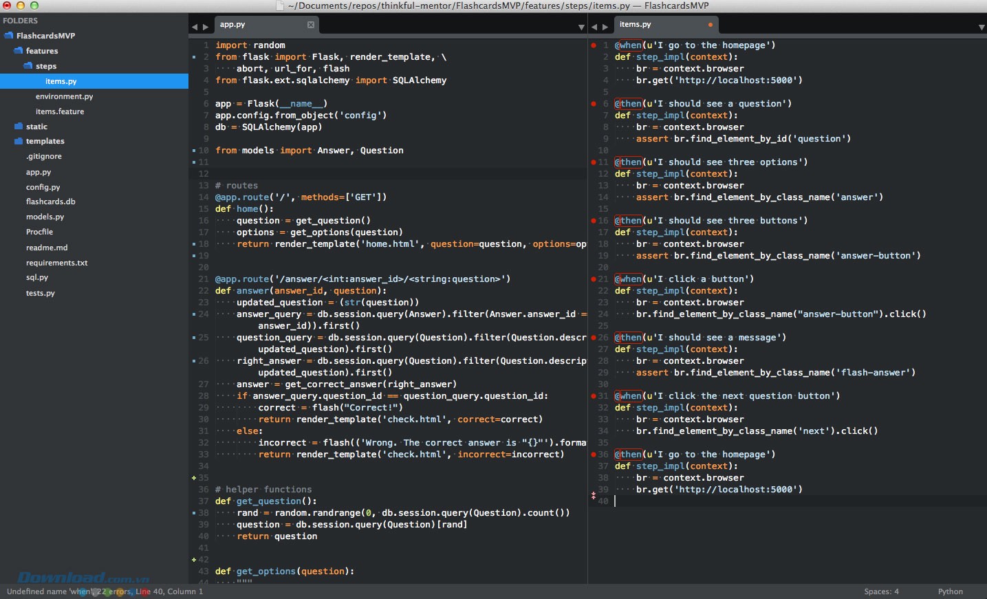Close the app.py tab
Image resolution: width=987 pixels, height=599 pixels.
click(312, 25)
